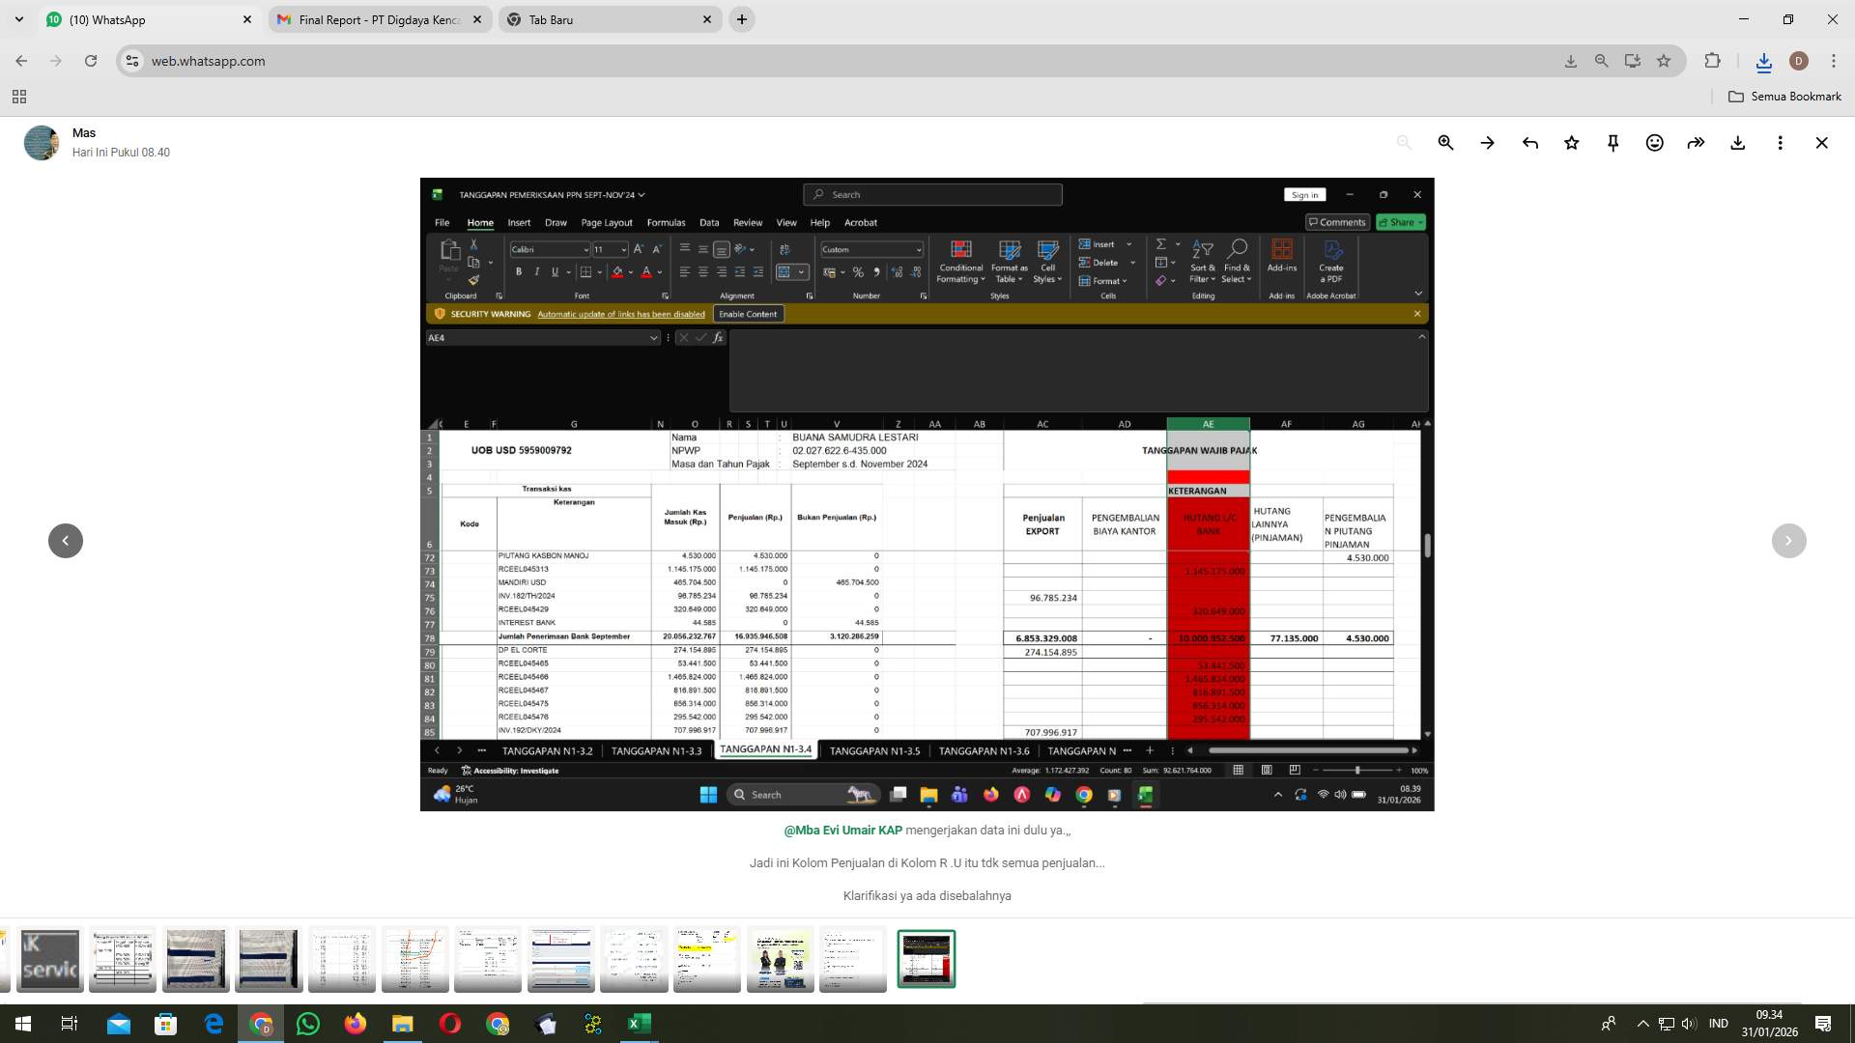Viewport: 1855px width, 1043px height.
Task: Open the browser extensions puzzle menu
Action: coord(1712,60)
